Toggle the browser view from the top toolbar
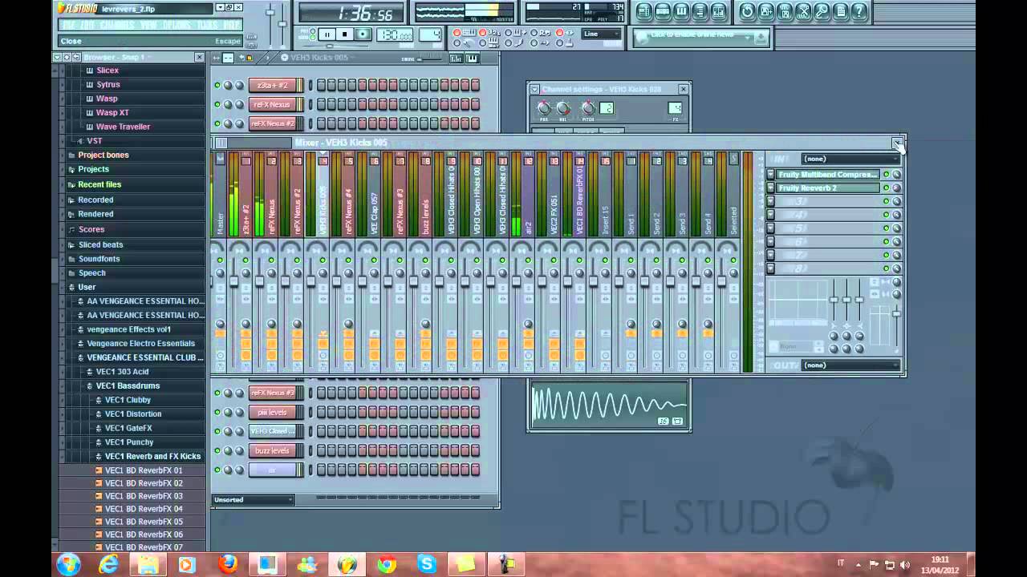The width and height of the screenshot is (1027, 577). point(700,11)
